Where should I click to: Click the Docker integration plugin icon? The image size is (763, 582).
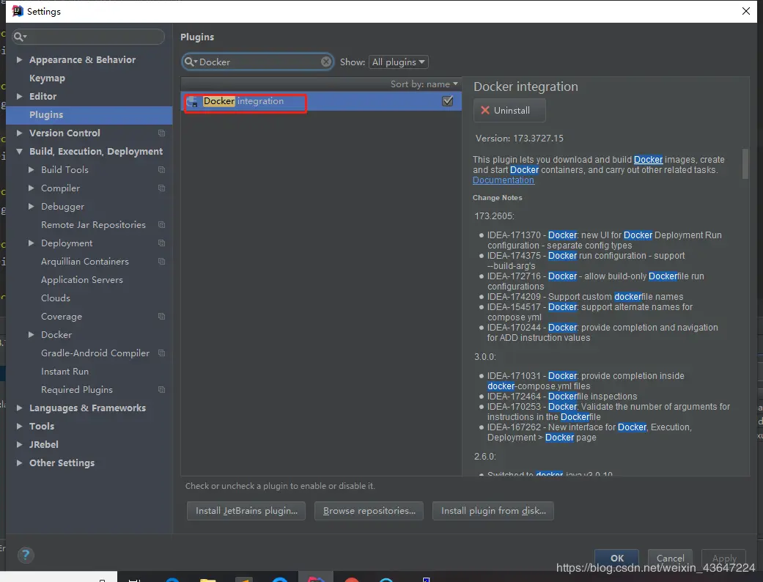pyautogui.click(x=192, y=101)
